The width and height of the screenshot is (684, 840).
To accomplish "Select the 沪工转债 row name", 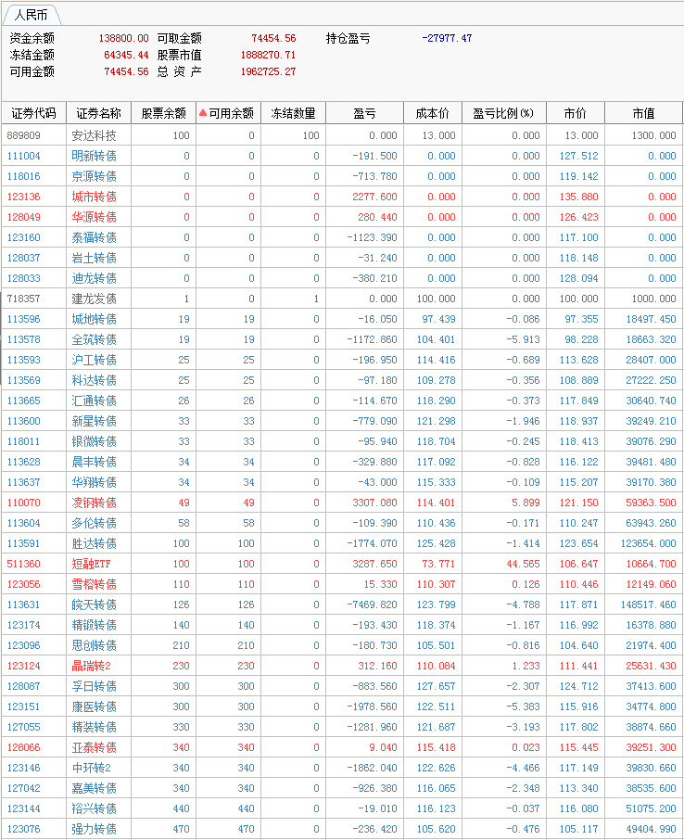I will pyautogui.click(x=94, y=360).
